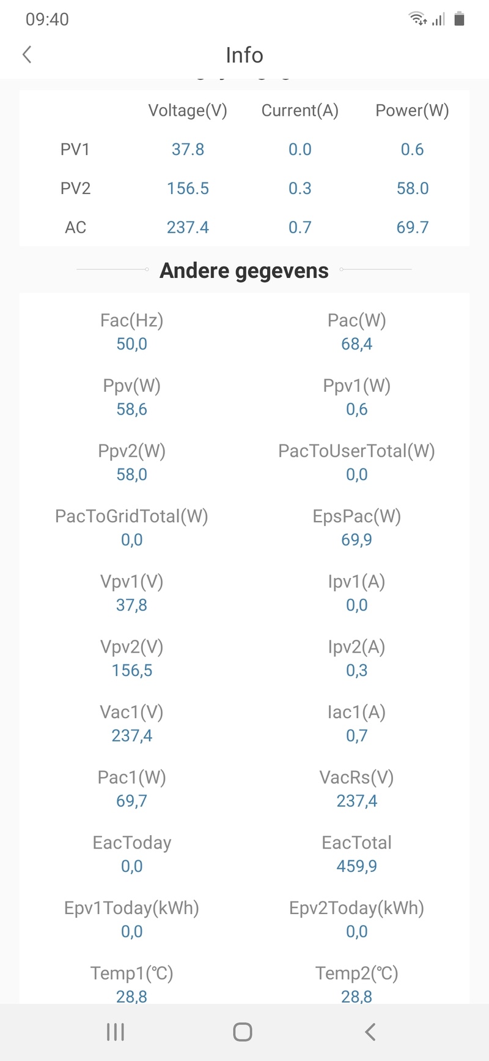Viewport: 489px width, 1061px height.
Task: Tap the Info page title
Action: pyautogui.click(x=244, y=55)
